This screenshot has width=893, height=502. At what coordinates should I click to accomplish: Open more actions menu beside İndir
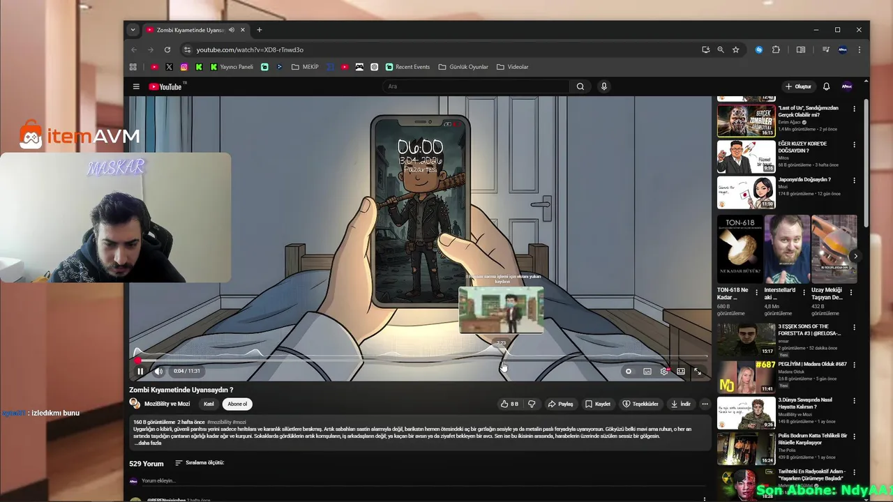[705, 404]
